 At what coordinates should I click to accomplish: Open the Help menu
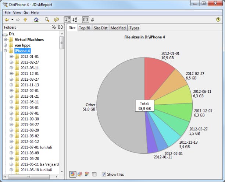coord(35,13)
